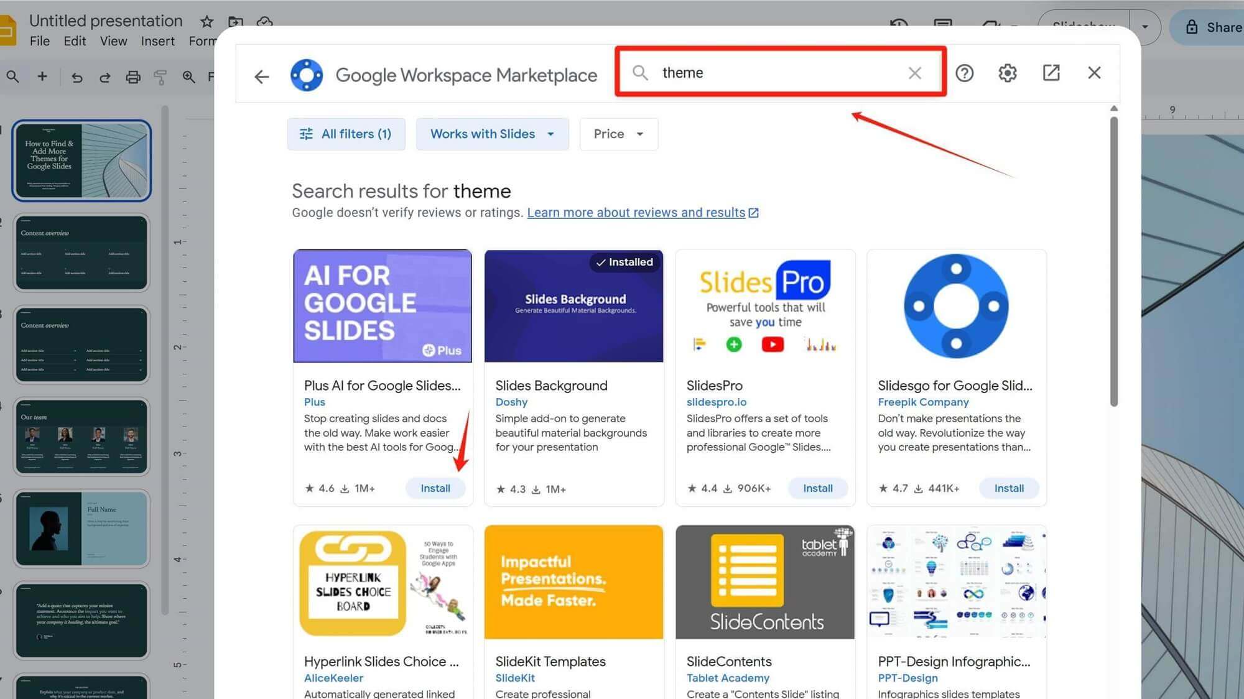Open the comments icon in Slides header

(x=943, y=25)
